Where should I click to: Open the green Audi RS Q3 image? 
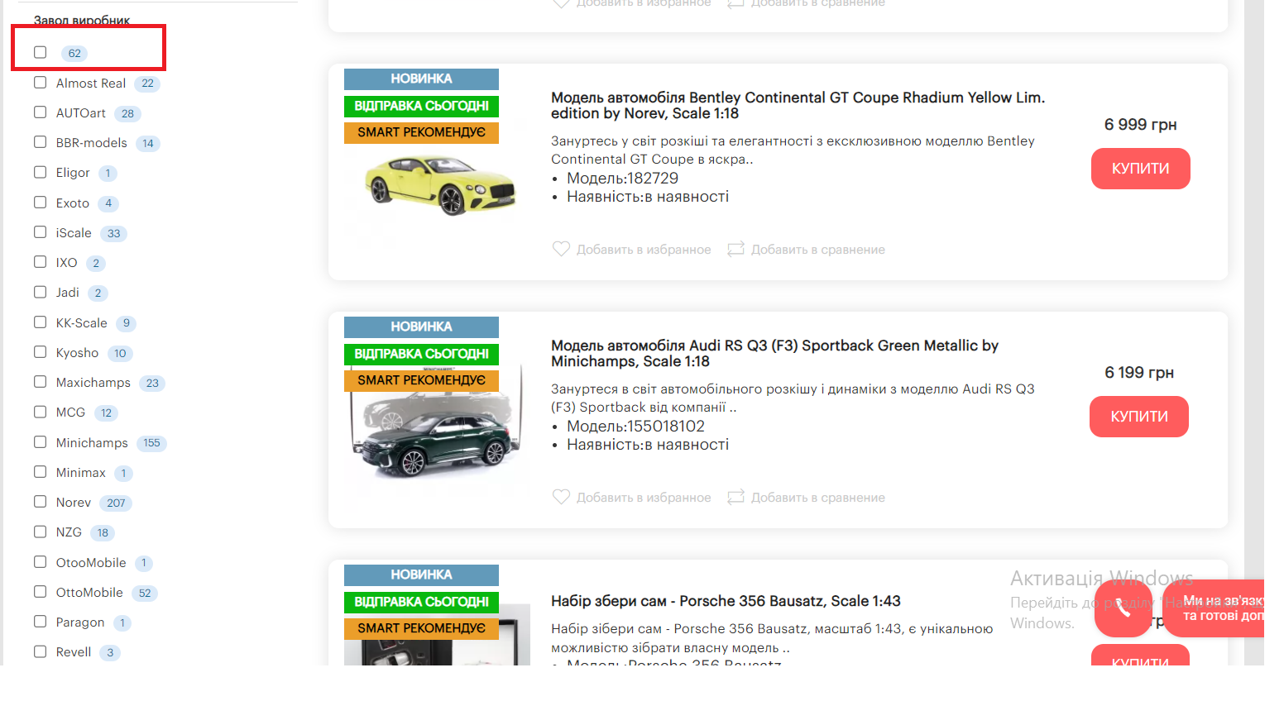point(438,438)
